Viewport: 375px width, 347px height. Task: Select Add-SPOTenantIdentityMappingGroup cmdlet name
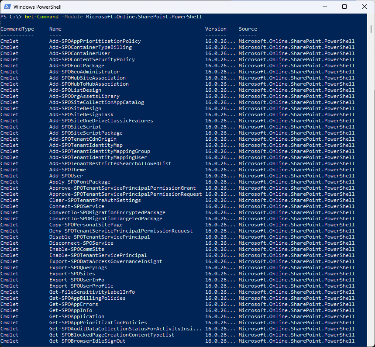click(100, 151)
